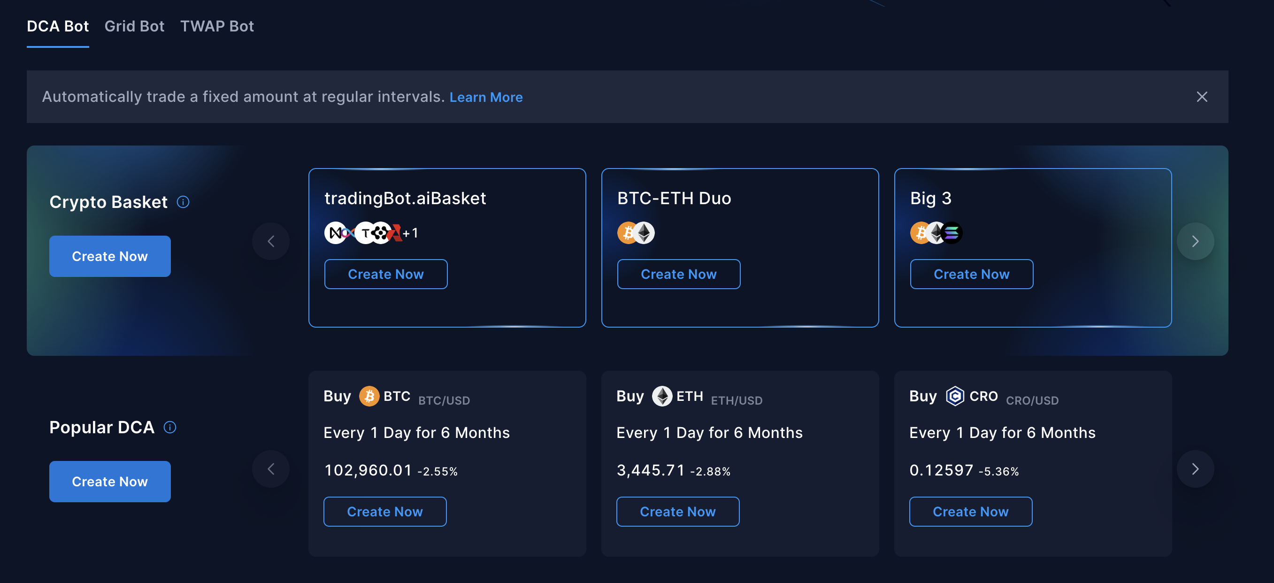Dismiss the intervals info banner
The image size is (1274, 583).
click(1203, 97)
